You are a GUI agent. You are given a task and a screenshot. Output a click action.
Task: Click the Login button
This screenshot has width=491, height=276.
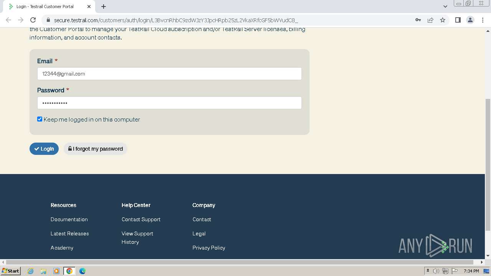click(x=44, y=149)
